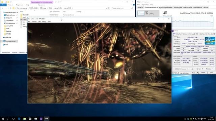Click the taskbar clock showing 12:57

[211, 119]
